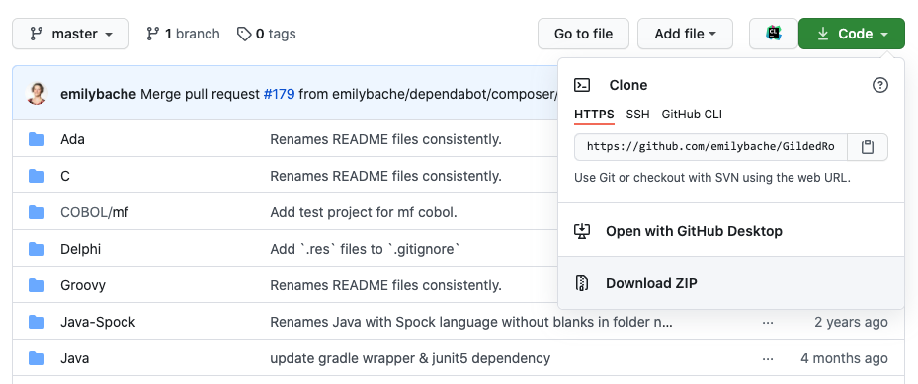918x384 pixels.
Task: Choose Open with GitHub Desktop
Action: tap(731, 231)
